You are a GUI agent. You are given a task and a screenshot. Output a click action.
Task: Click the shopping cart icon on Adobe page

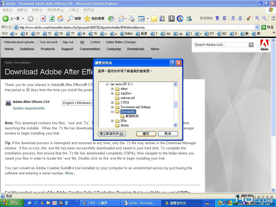[82, 42]
